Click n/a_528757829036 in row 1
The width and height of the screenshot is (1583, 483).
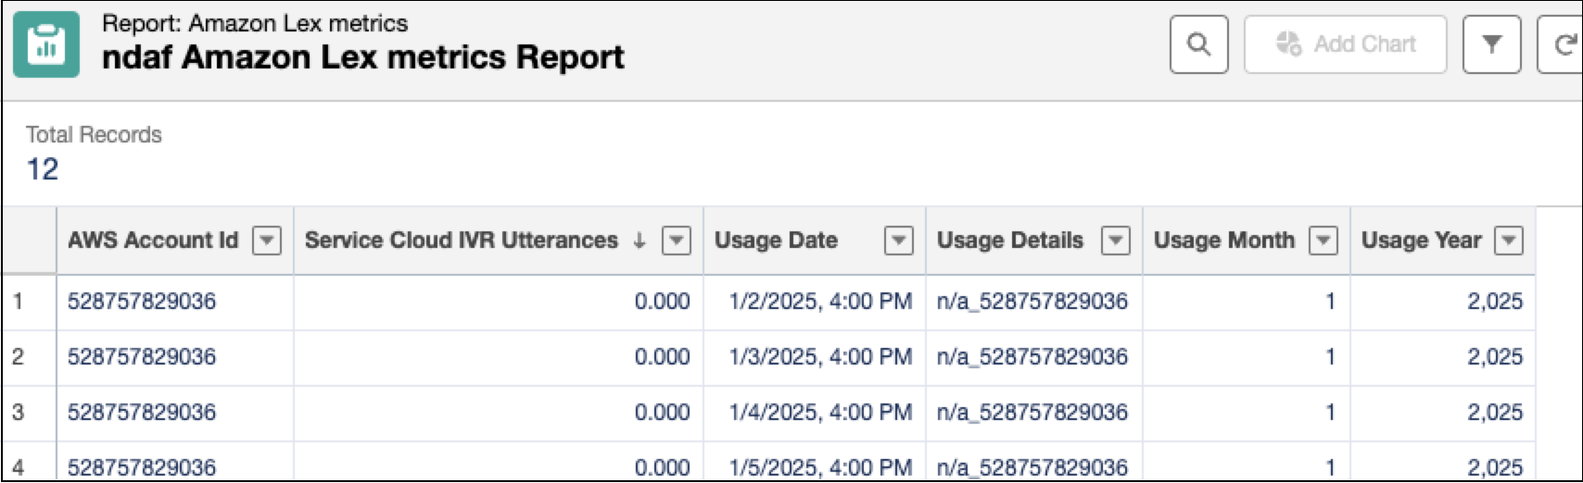click(x=1032, y=302)
